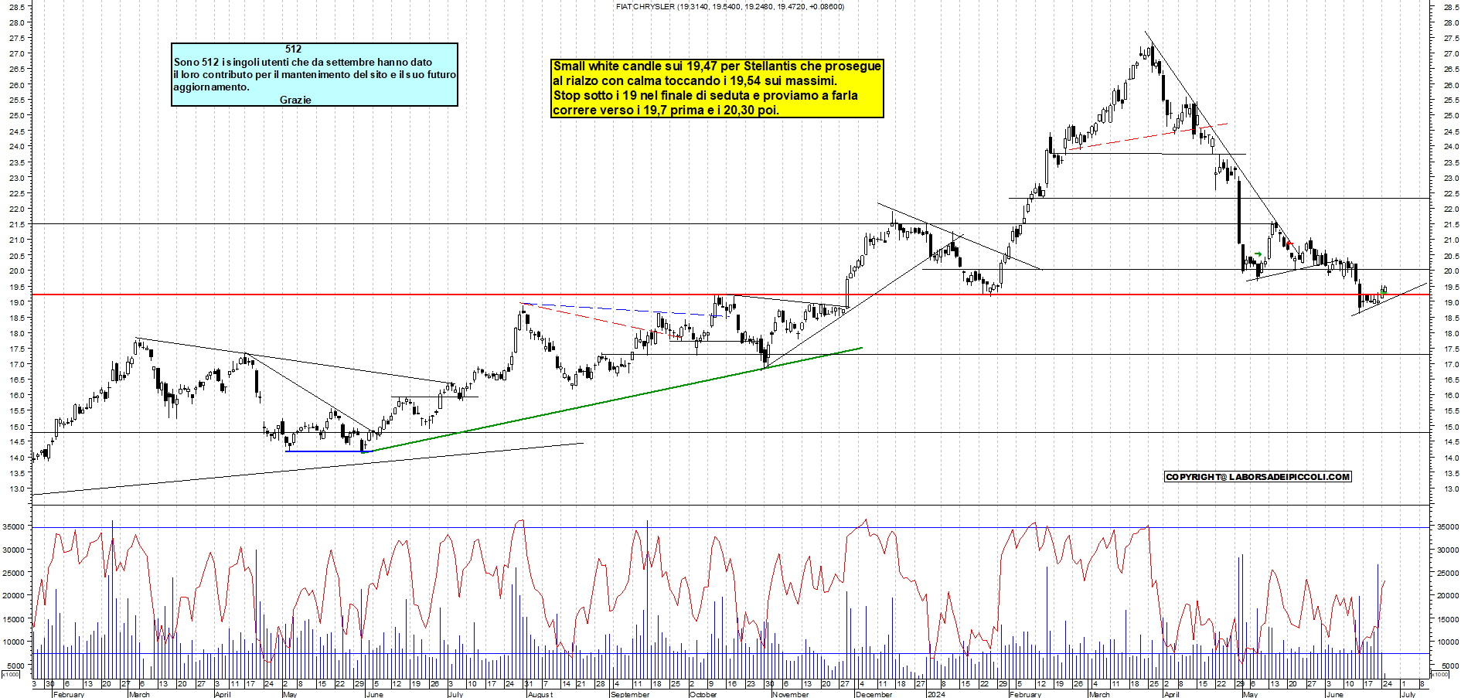1461x698 pixels.
Task: Click the '2024' year label on time axis
Action: pos(935,694)
